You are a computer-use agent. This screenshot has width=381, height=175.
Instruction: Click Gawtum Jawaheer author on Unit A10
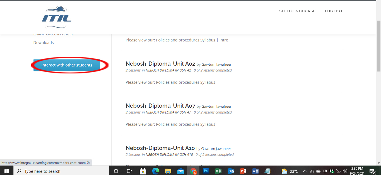(x=216, y=149)
